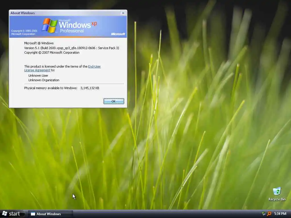Screen dimensions: 291x218
Task: Click the 3,145,132 KB memory value
Action: (x=90, y=88)
